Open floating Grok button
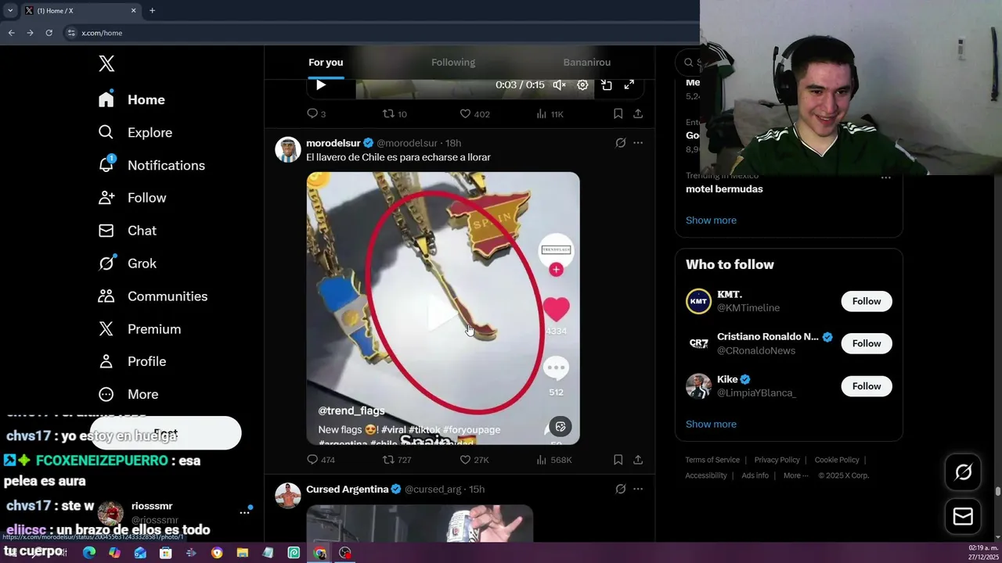This screenshot has height=563, width=1002. (x=963, y=472)
